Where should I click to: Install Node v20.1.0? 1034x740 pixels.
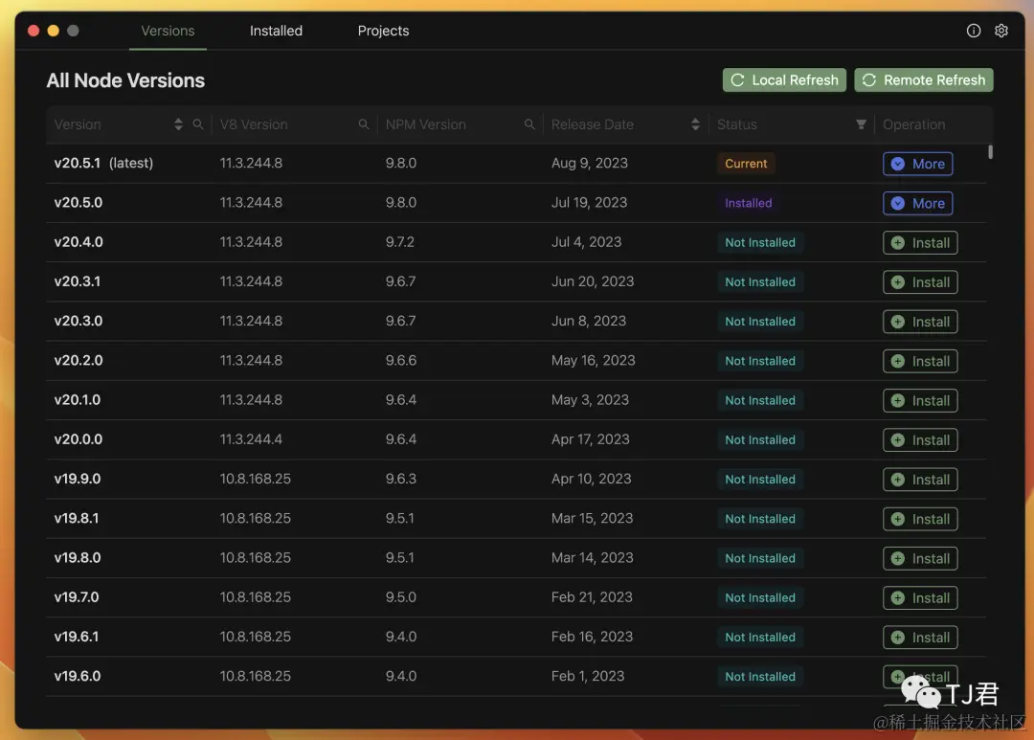920,400
